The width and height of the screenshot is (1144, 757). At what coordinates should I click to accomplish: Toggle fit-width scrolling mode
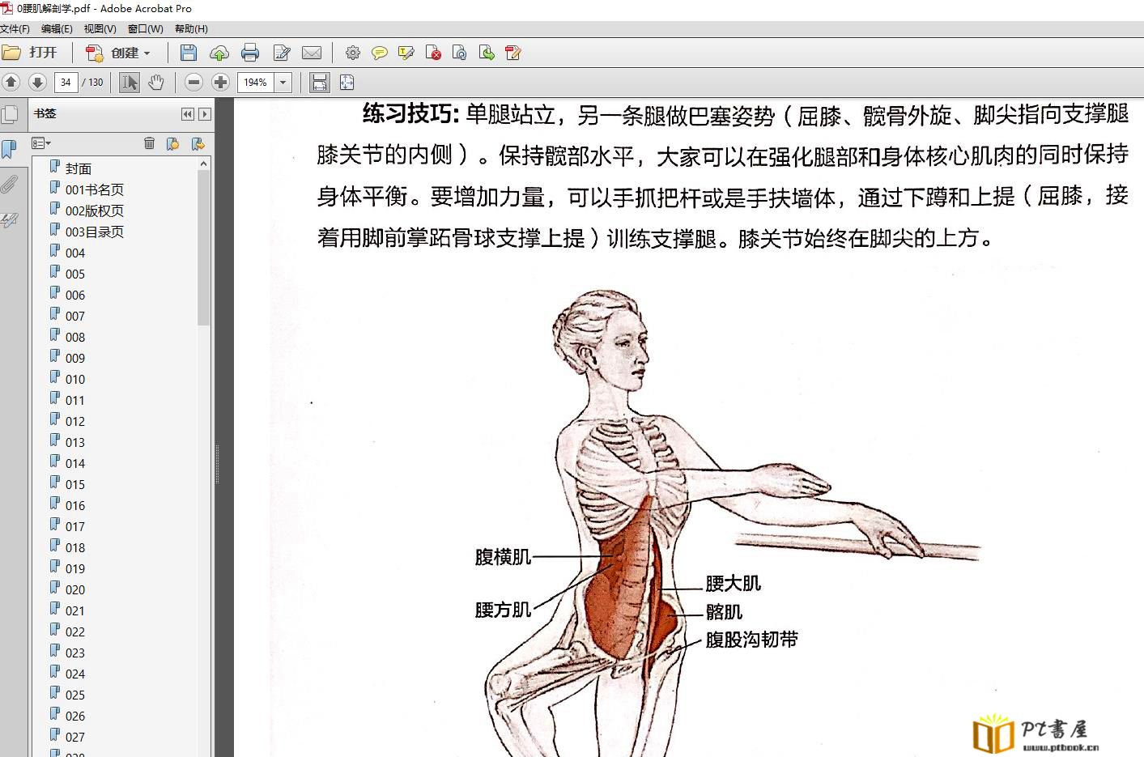[x=320, y=82]
